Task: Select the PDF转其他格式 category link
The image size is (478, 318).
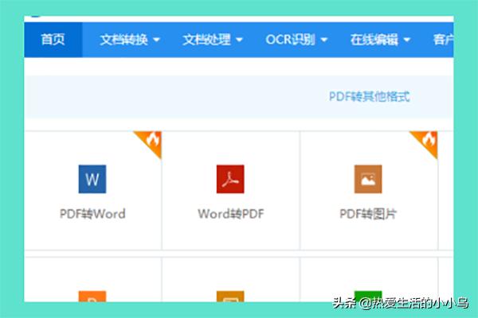Action: click(369, 96)
